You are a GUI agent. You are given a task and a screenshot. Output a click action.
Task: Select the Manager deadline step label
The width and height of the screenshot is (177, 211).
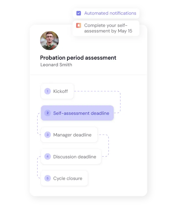tap(72, 135)
